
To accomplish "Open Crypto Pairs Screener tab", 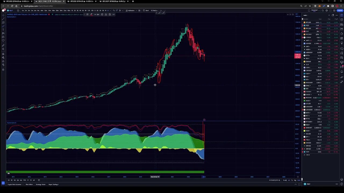I will [15, 184].
